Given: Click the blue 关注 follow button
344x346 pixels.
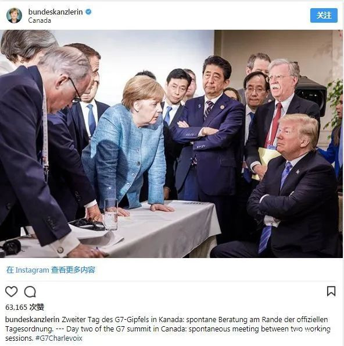Looking at the screenshot, I should 324,16.
